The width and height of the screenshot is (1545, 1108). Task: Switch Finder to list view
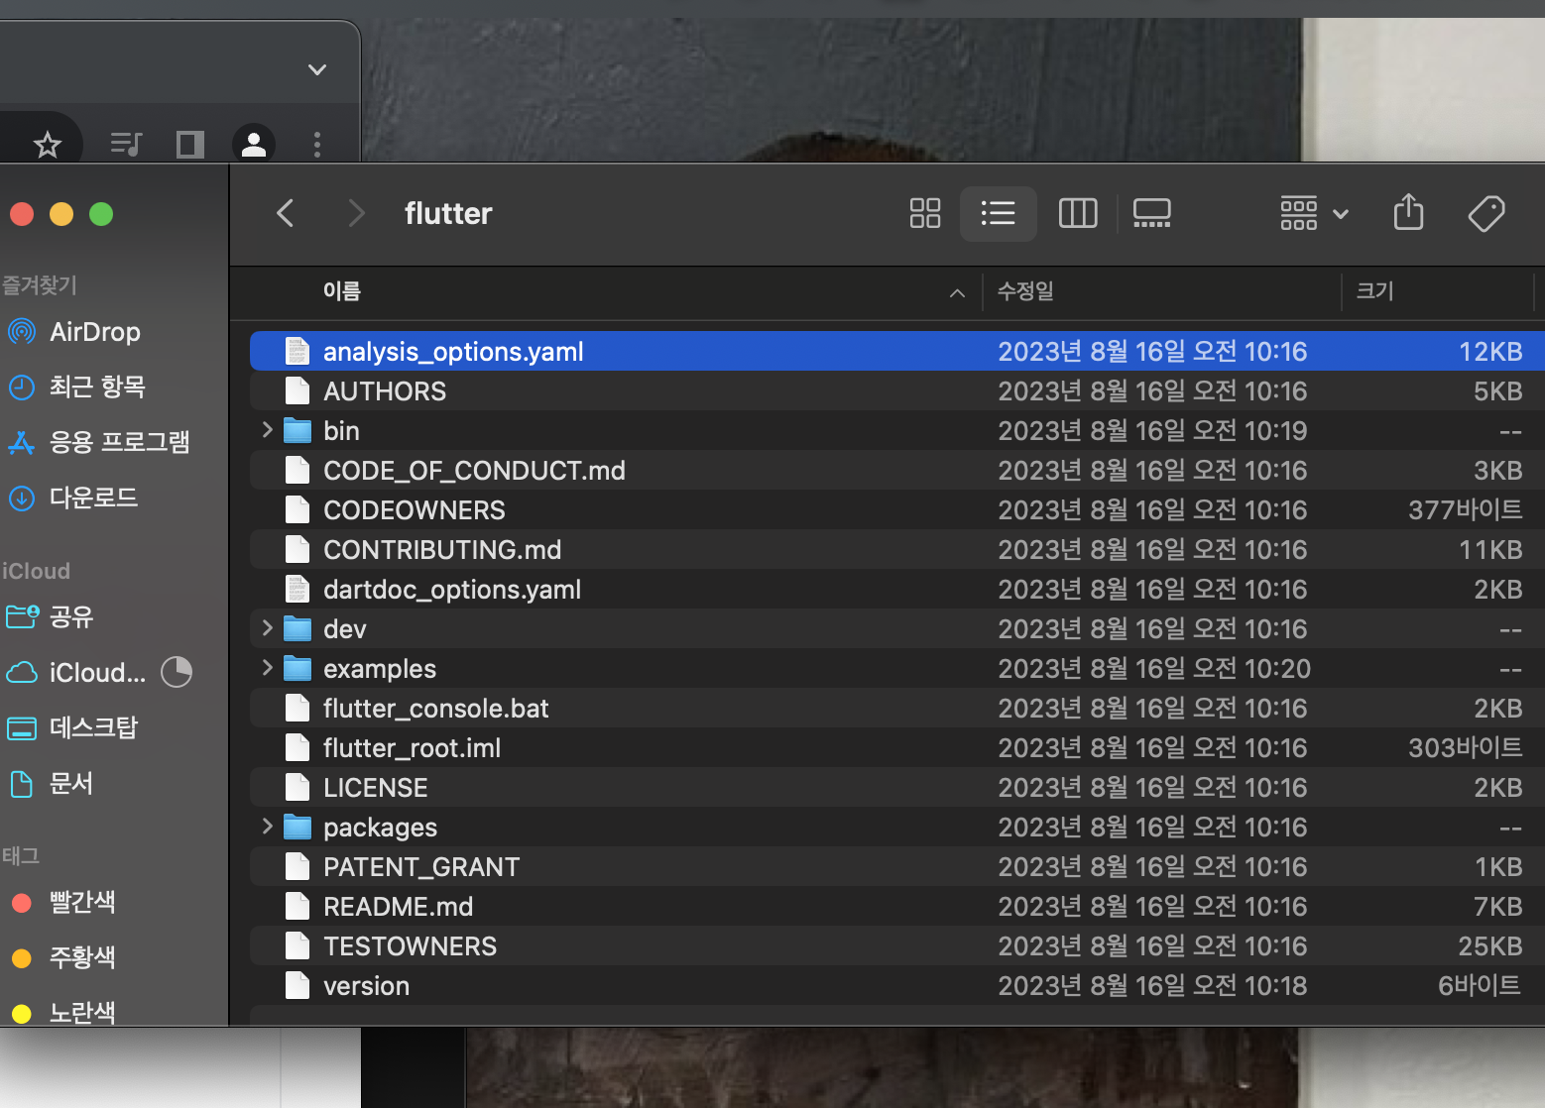tap(998, 213)
